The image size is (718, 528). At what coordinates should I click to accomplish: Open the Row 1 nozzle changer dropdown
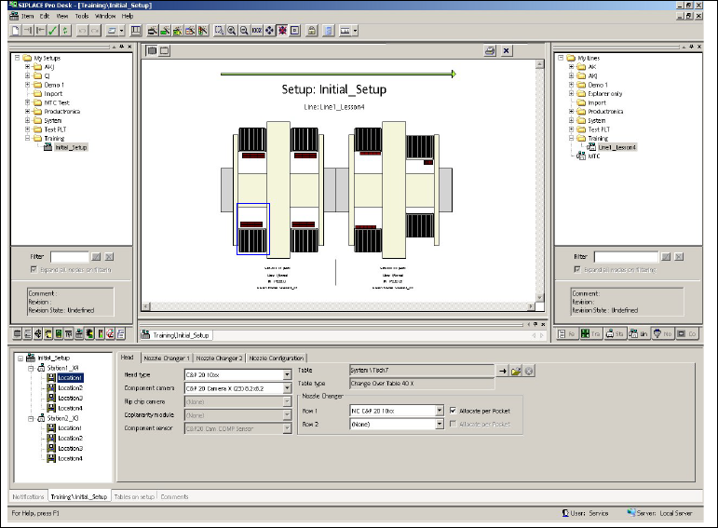(439, 410)
